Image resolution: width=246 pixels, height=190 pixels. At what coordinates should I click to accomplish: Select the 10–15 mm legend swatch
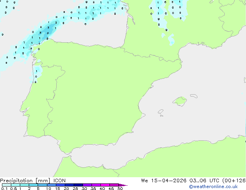click(51, 185)
